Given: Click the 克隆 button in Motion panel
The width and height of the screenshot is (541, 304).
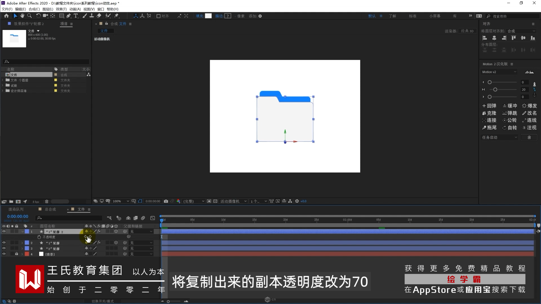Looking at the screenshot, I should pos(489,113).
